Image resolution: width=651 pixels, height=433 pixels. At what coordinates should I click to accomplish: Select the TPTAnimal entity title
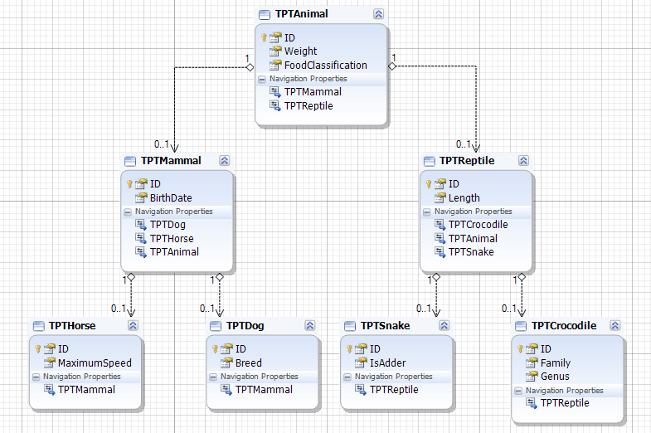click(301, 14)
